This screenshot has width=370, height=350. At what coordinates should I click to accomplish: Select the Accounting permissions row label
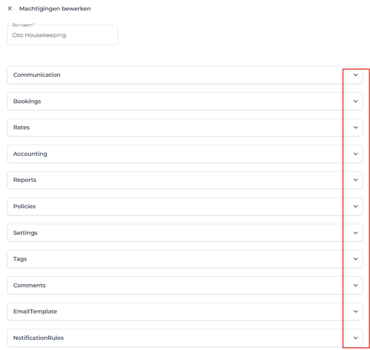[30, 154]
